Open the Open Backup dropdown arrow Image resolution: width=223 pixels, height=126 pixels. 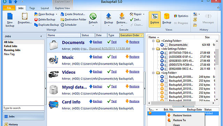(x=57, y=14)
